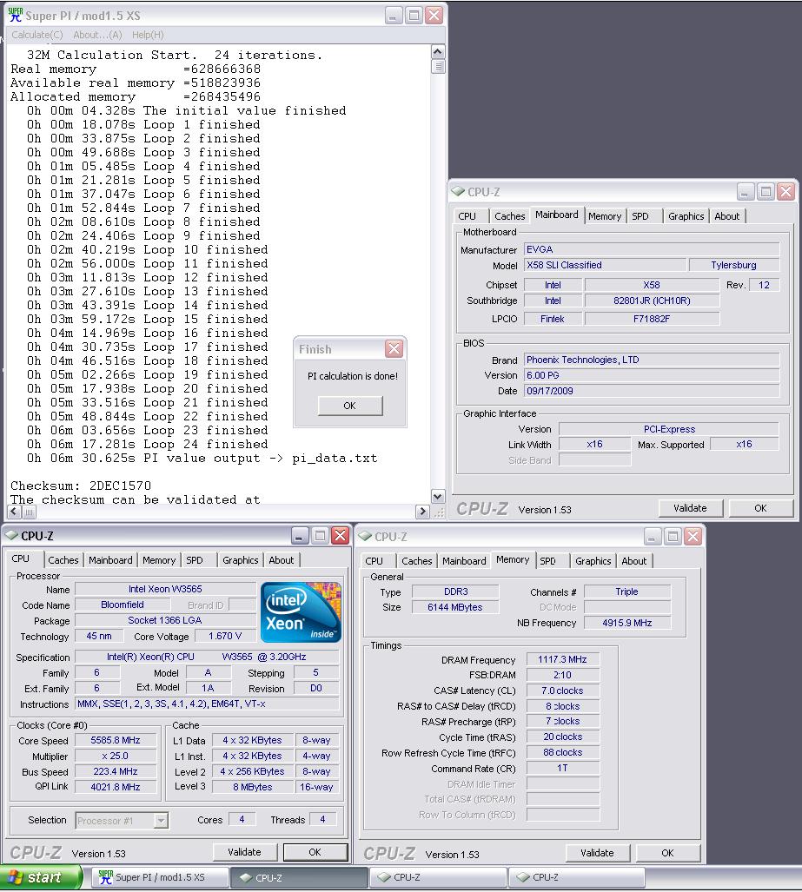Switch to Caches tab in Mainboard window
This screenshot has width=802, height=892.
pos(509,216)
